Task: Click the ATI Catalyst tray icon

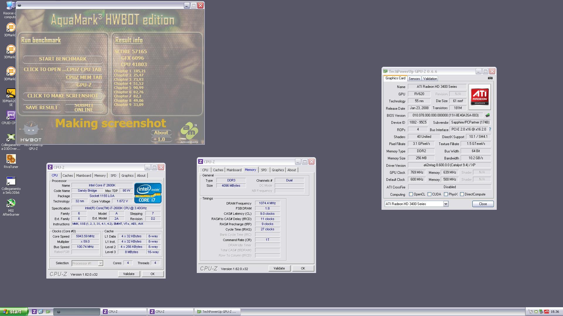Action: [x=547, y=312]
